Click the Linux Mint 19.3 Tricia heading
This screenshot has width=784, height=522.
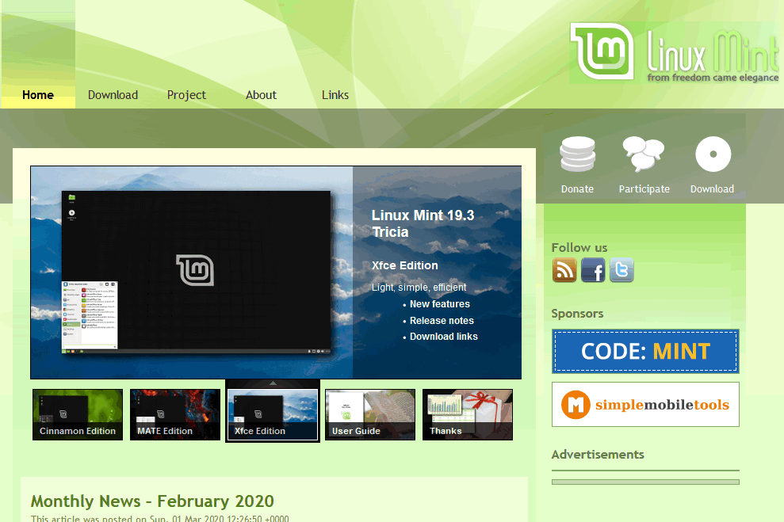423,223
